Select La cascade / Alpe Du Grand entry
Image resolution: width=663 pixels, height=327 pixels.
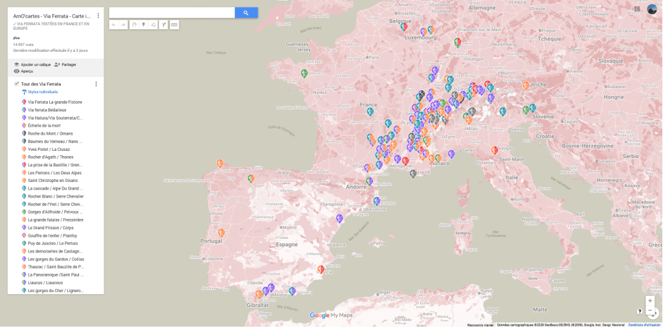pyautogui.click(x=56, y=188)
